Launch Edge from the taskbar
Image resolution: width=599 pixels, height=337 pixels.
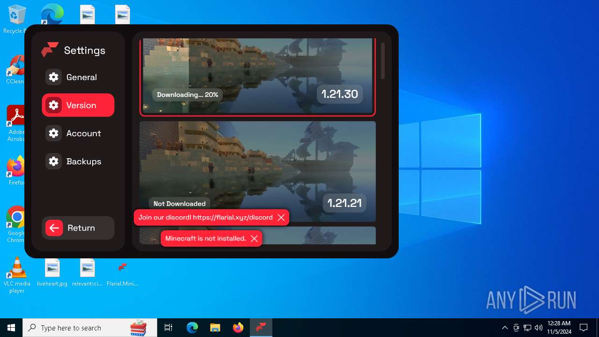192,328
